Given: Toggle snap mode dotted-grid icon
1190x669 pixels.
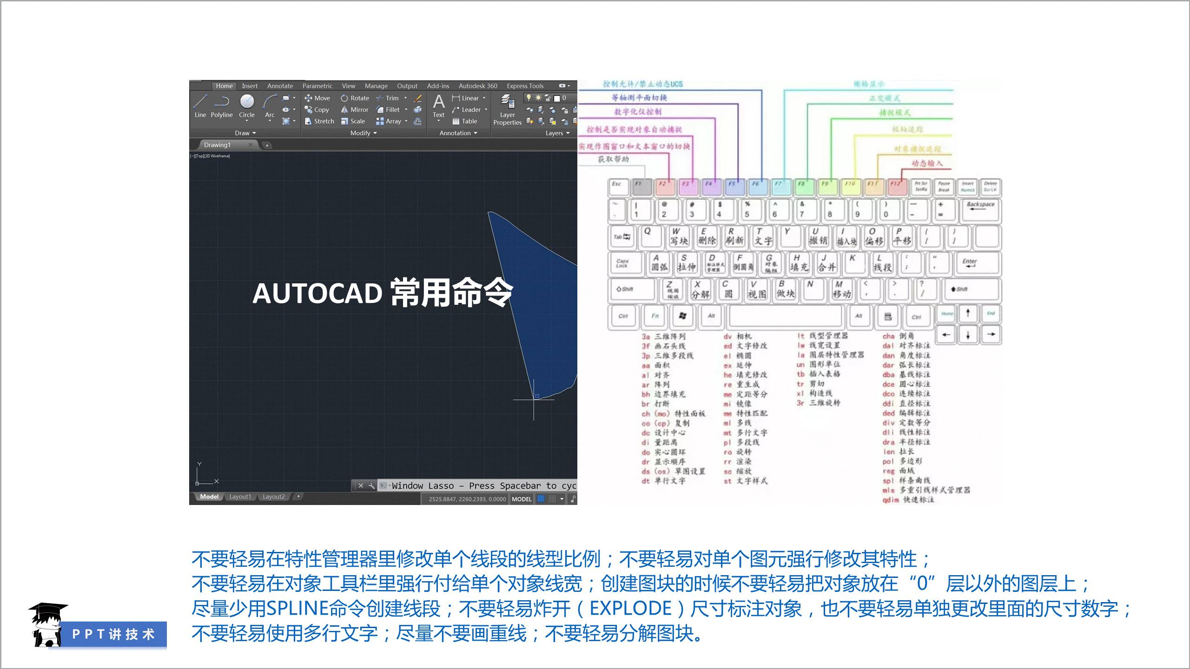Looking at the screenshot, I should (x=552, y=499).
